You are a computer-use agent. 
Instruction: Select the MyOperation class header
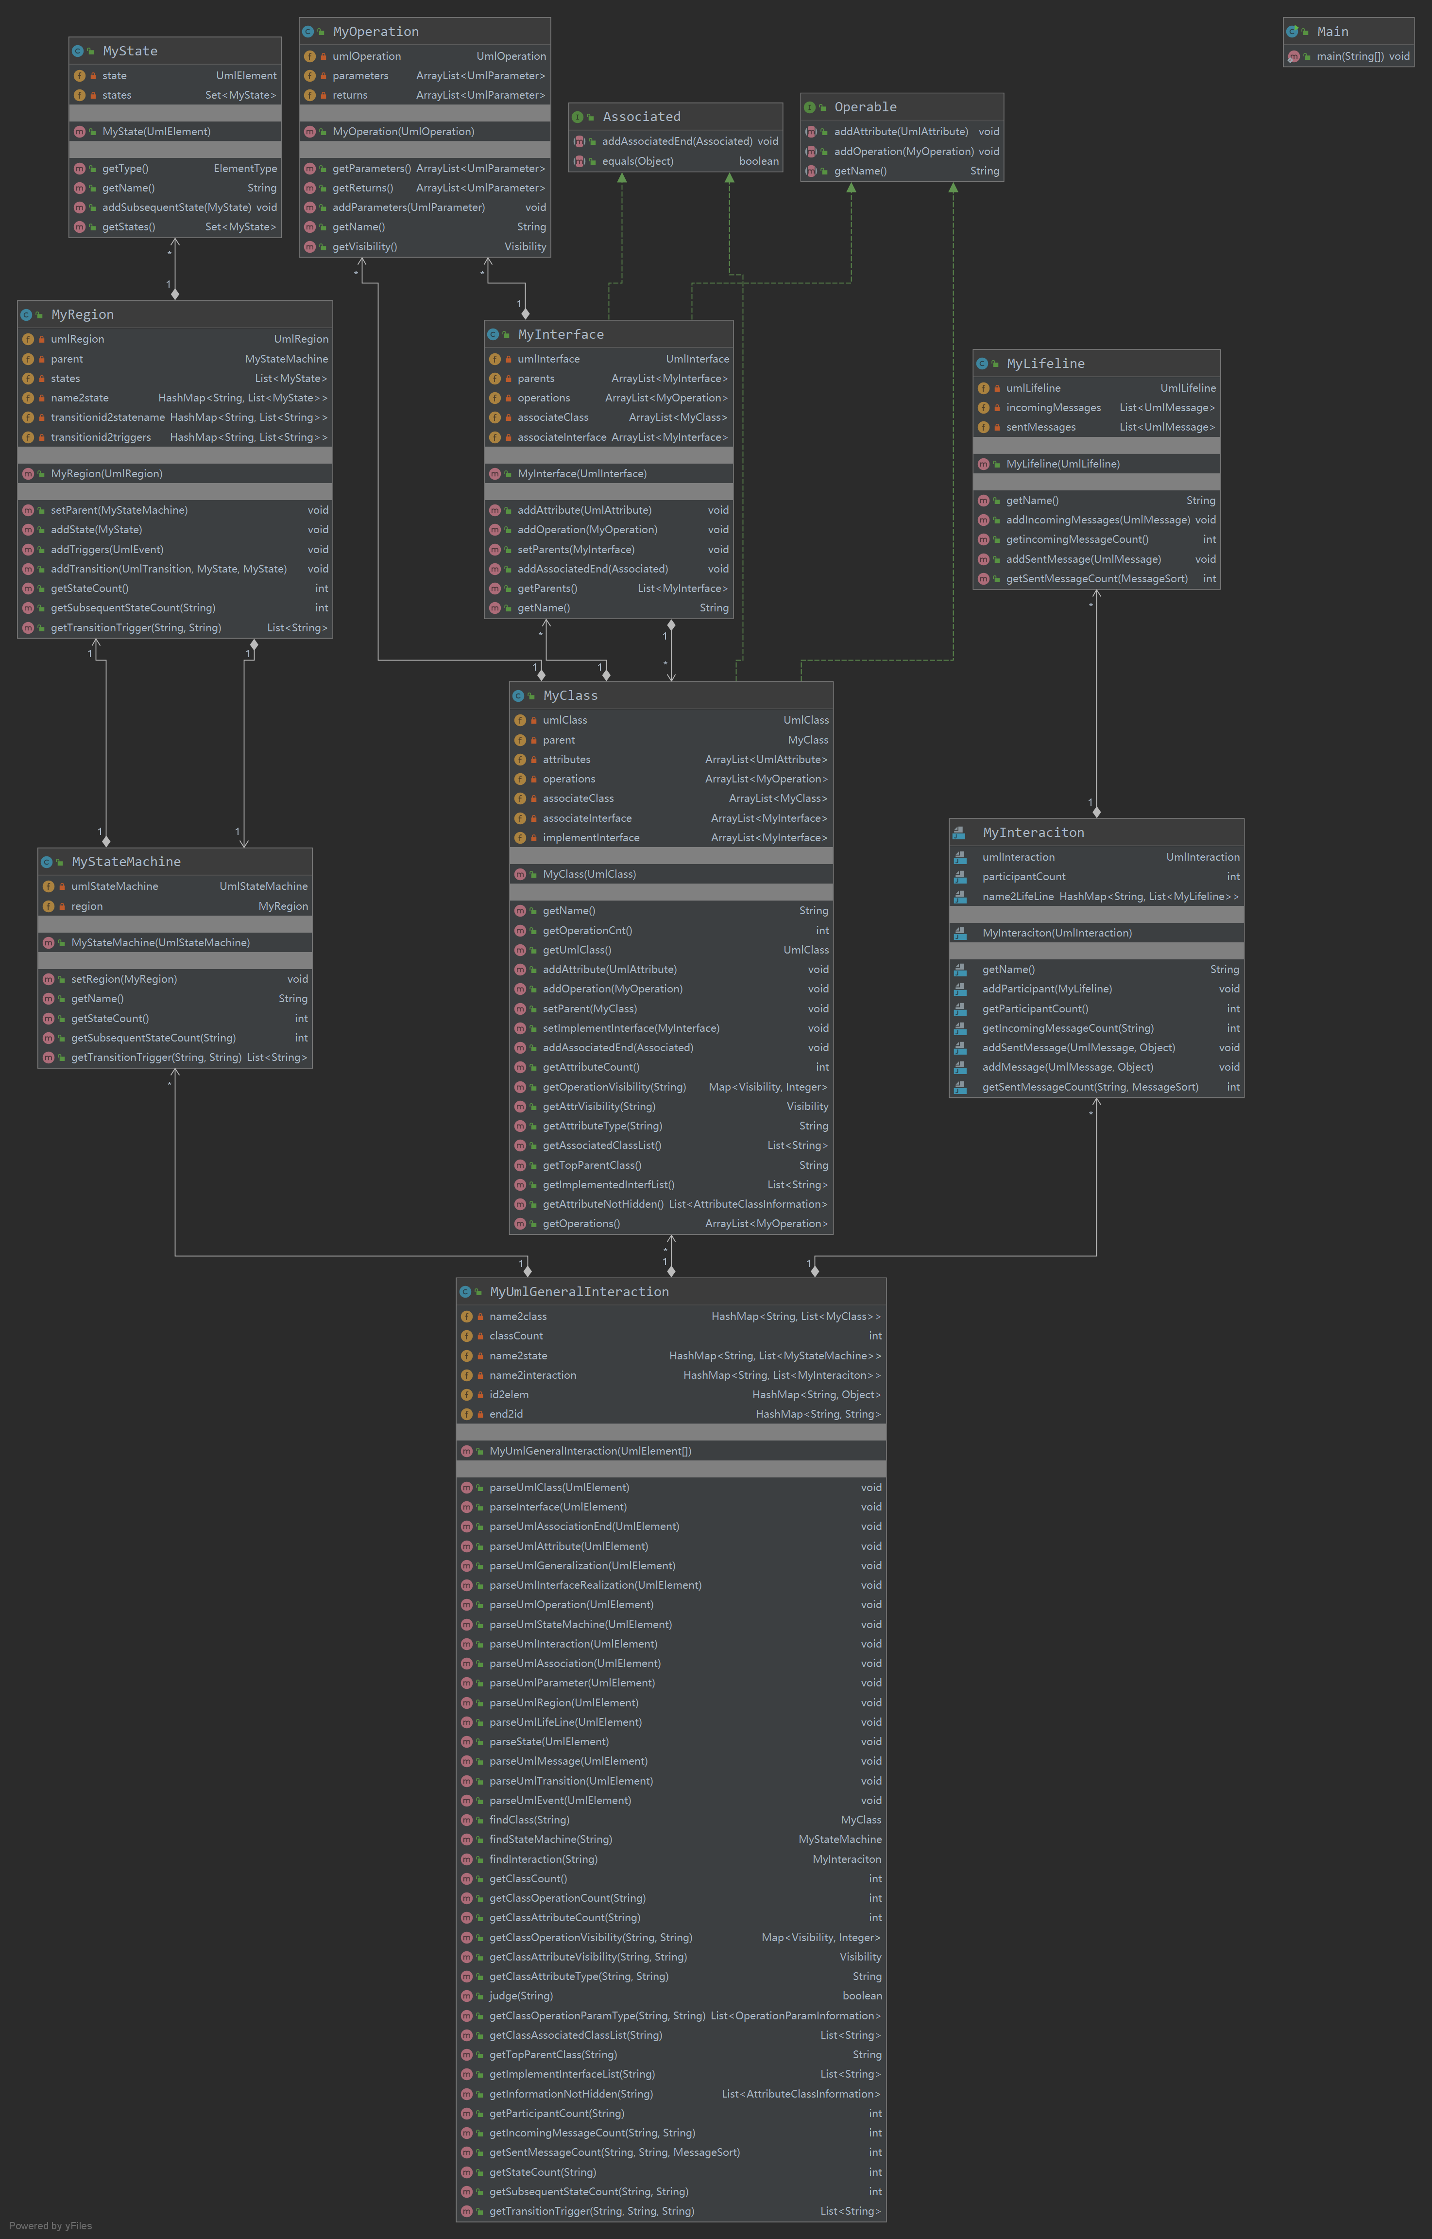point(375,32)
